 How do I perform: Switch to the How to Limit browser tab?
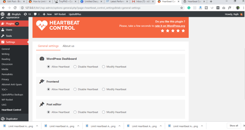click(x=40, y=1)
